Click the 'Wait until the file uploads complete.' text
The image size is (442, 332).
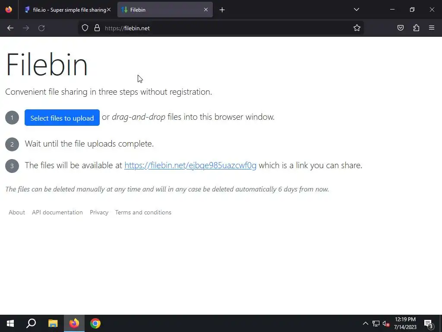click(89, 144)
